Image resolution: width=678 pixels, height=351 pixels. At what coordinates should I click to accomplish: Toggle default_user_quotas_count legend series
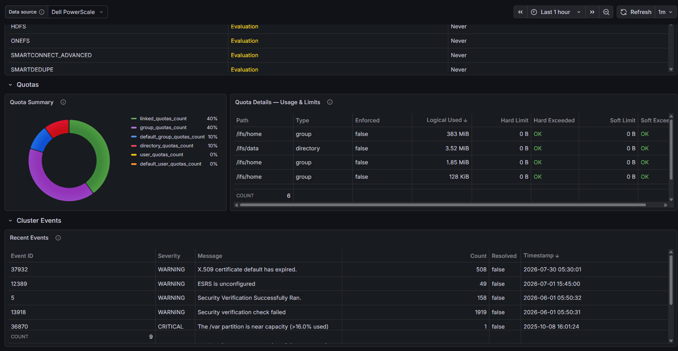(x=170, y=164)
